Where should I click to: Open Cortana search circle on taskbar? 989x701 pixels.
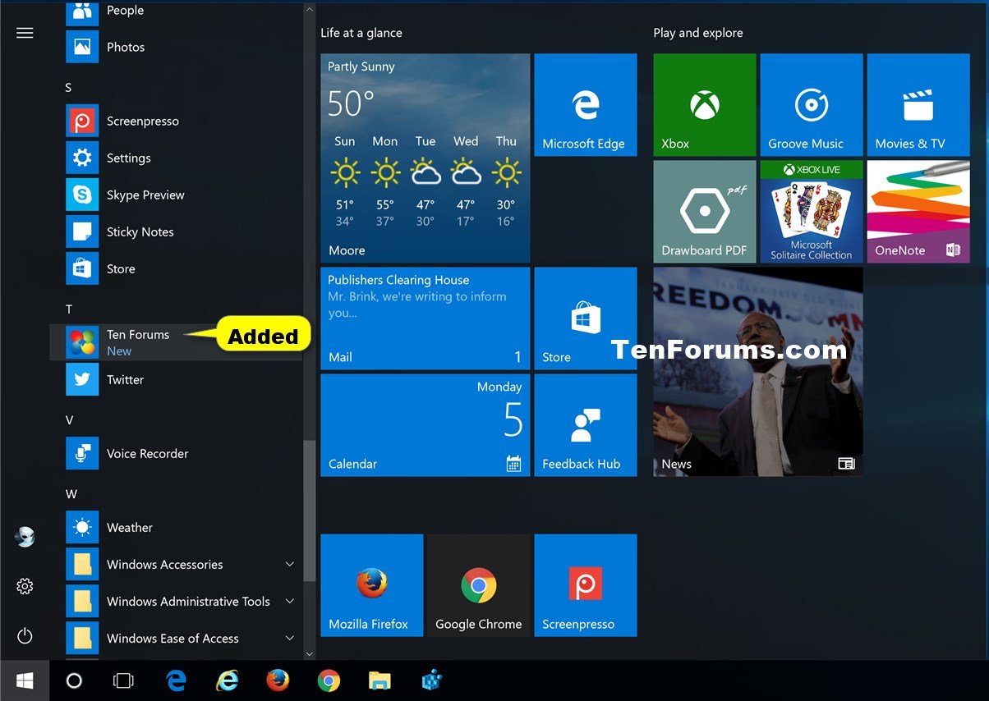click(x=74, y=680)
